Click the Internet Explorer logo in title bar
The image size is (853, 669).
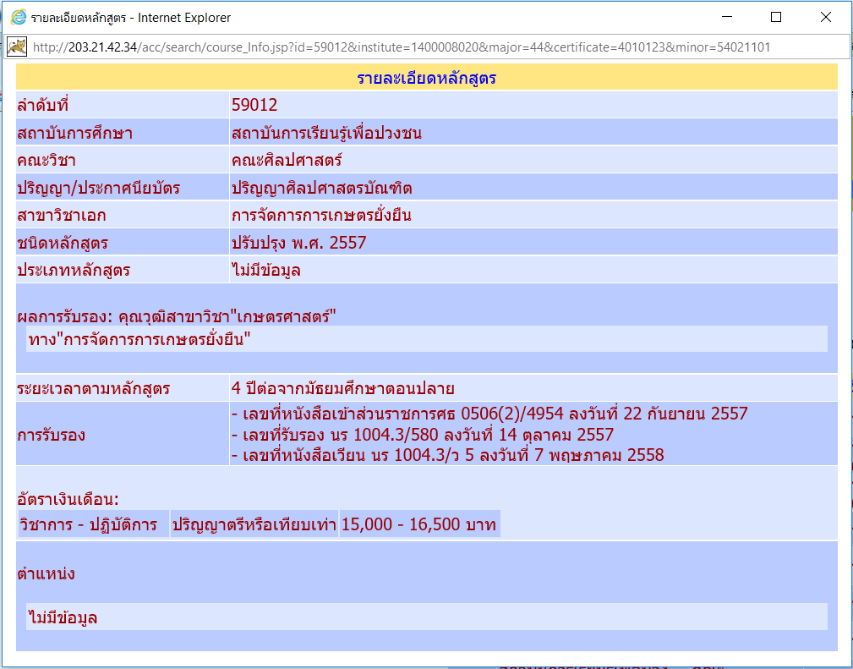(18, 18)
